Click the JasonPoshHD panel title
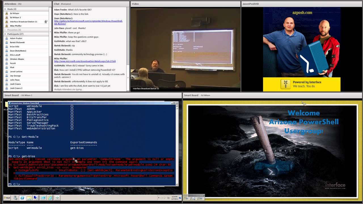This screenshot has width=363, height=204. pos(251,4)
